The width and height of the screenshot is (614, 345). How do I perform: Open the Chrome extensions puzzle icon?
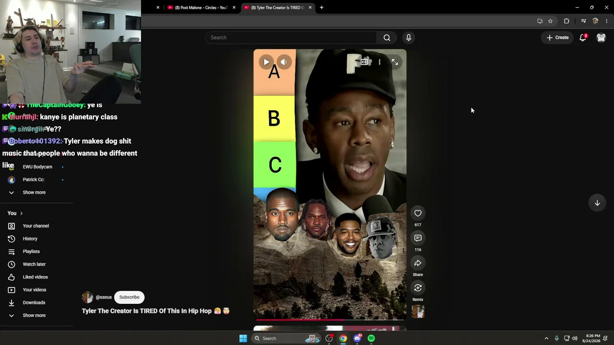(x=567, y=21)
